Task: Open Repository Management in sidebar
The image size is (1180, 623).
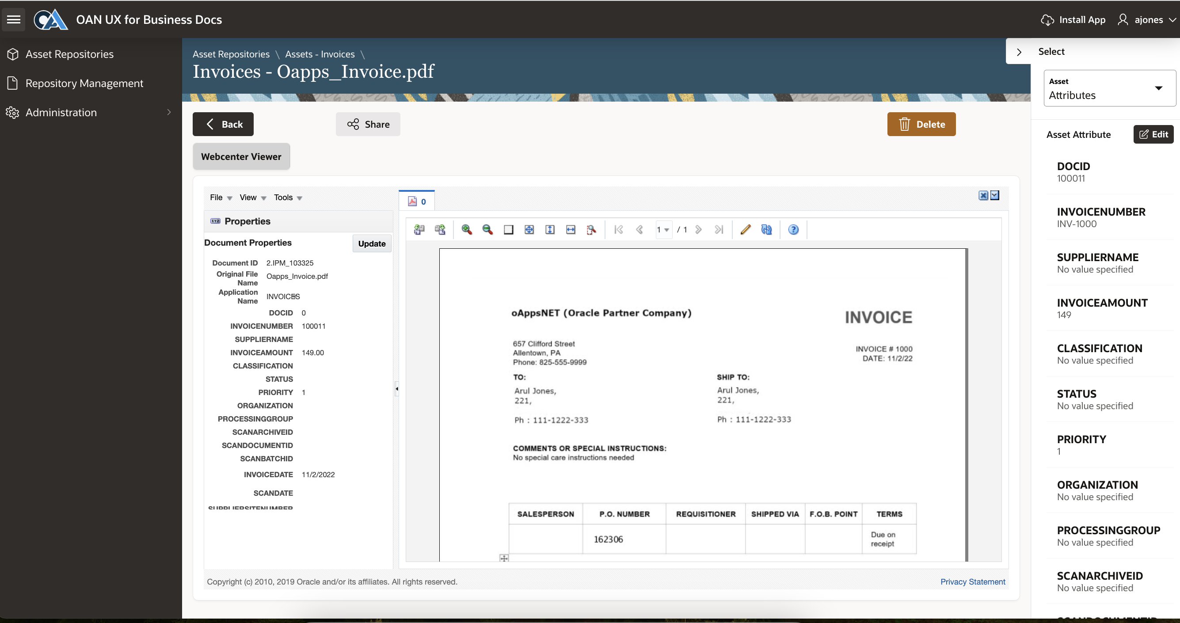Action: coord(84,84)
